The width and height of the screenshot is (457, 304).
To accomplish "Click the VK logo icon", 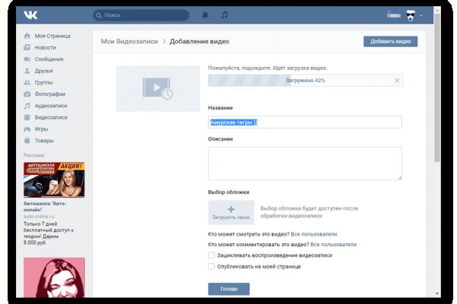I will (x=30, y=14).
